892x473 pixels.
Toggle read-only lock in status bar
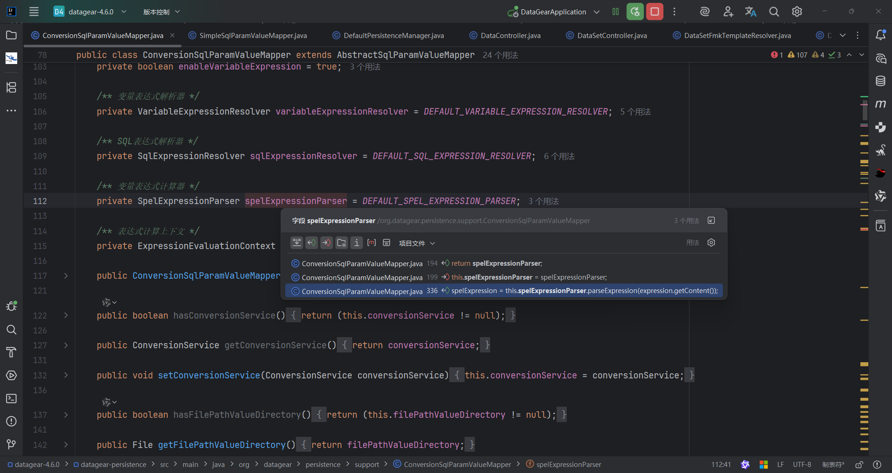coord(859,464)
